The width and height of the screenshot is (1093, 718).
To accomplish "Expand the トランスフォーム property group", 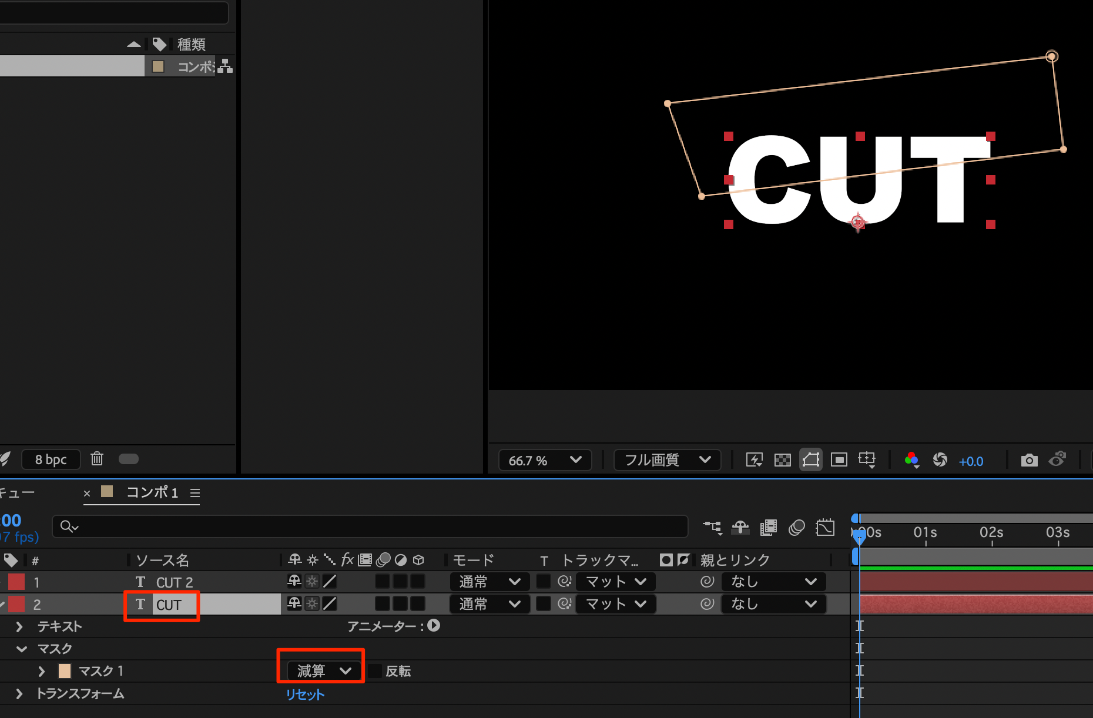I will [19, 694].
